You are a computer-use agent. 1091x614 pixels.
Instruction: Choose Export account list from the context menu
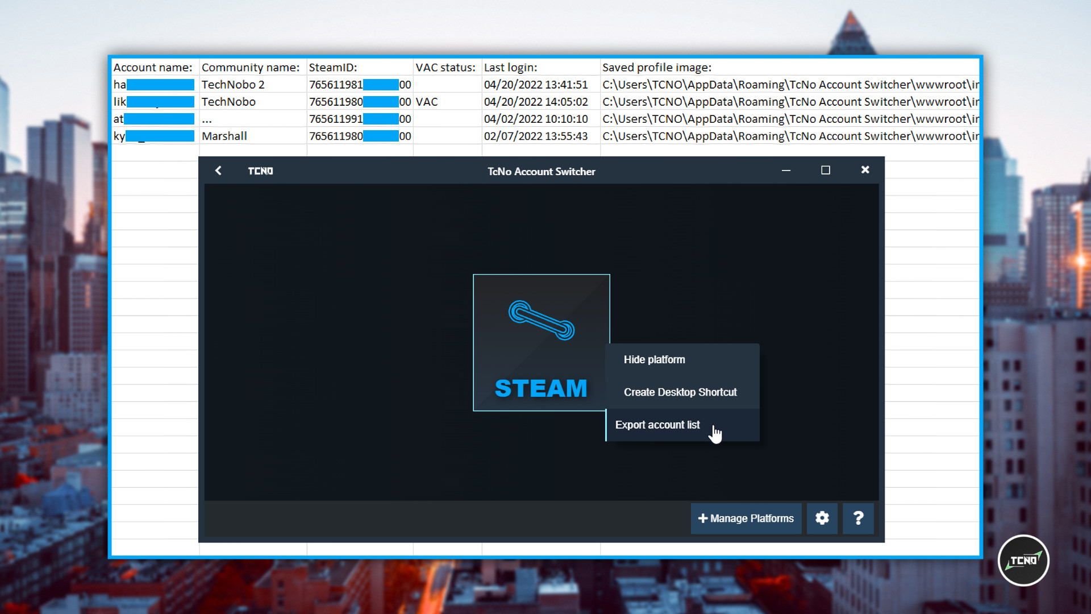657,425
